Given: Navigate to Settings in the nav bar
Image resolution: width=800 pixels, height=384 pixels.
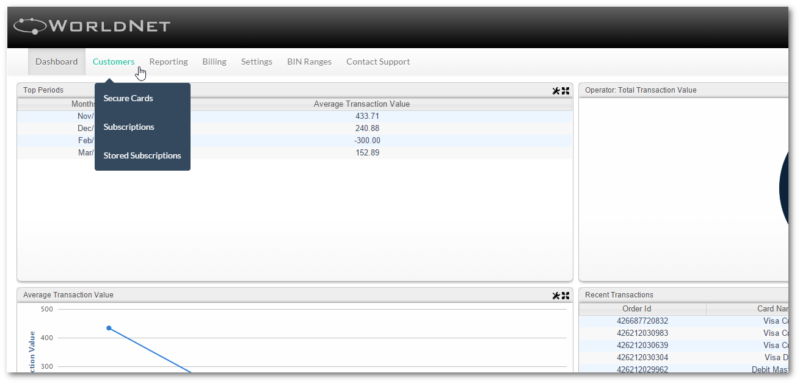Looking at the screenshot, I should [x=256, y=62].
